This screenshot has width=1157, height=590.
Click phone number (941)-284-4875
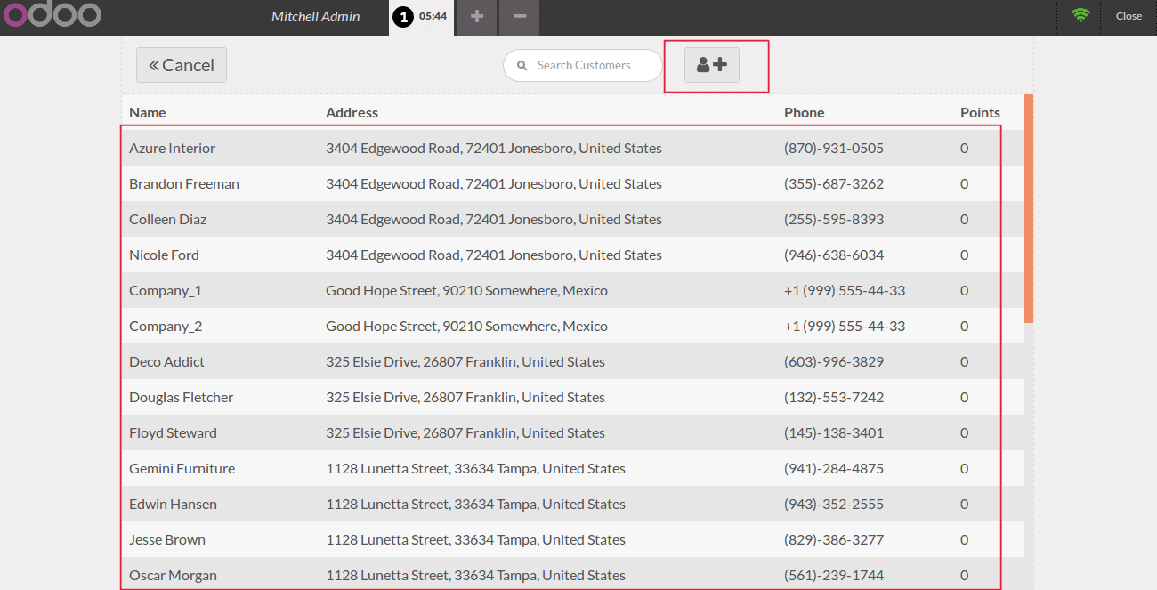(x=834, y=468)
